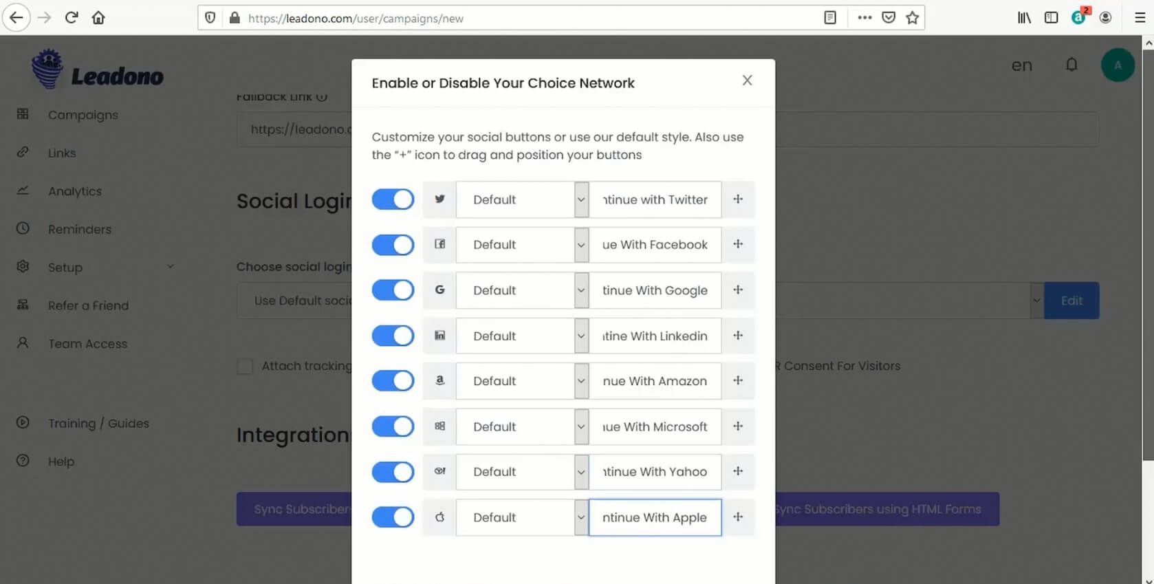Toggle the Facebook network switch

click(393, 245)
